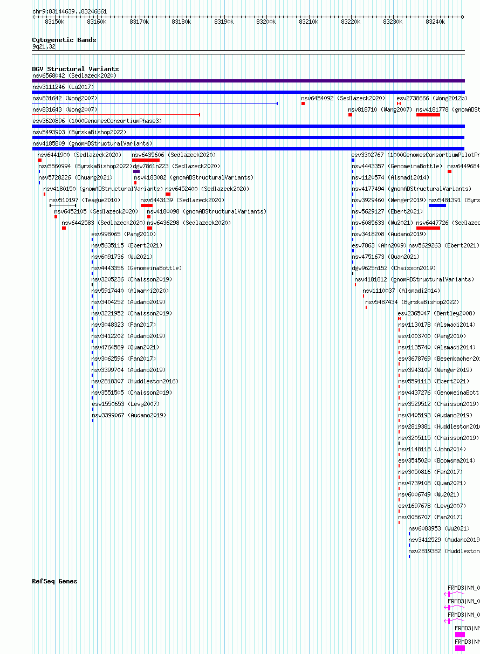Click the 83240k ruler position label
The height and width of the screenshot is (654, 480).
click(435, 22)
